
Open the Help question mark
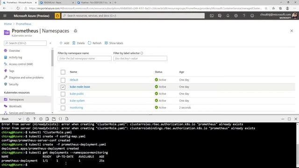pyautogui.click(x=244, y=16)
